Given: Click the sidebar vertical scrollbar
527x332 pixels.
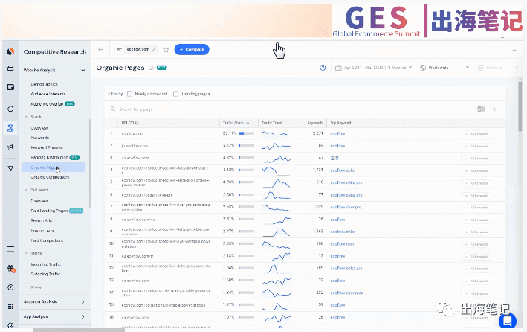Looking at the screenshot, I should click(90, 163).
